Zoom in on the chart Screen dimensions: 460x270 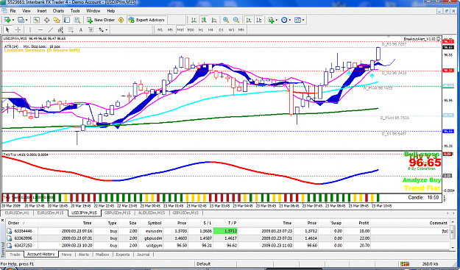(x=226, y=20)
